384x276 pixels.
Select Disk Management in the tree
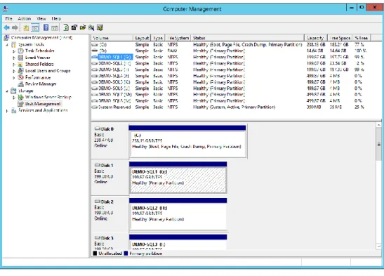click(x=43, y=104)
